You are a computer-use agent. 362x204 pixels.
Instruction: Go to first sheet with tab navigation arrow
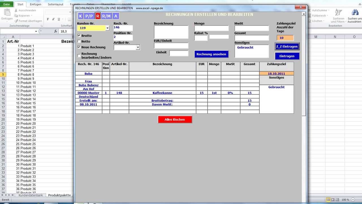tap(2, 195)
